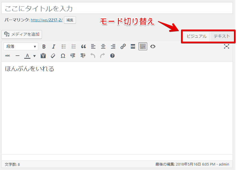Open the permalink URL link
Image resolution: width=237 pixels, height=170 pixels.
(x=46, y=20)
